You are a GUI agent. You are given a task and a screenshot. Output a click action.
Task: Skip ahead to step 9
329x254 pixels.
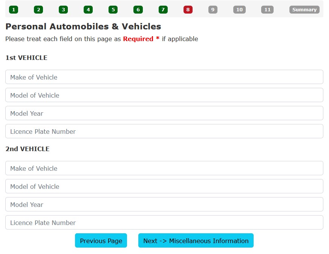point(213,10)
